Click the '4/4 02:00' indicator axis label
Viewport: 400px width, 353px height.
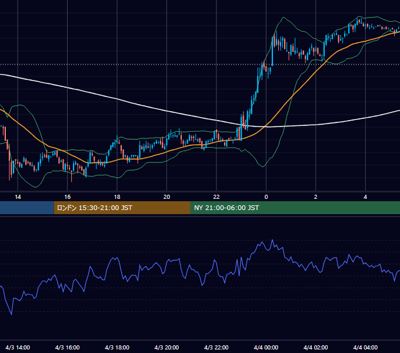[x=315, y=347]
